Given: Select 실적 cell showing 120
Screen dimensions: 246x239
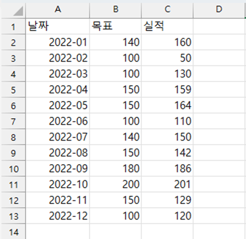Looking at the screenshot, I should (x=167, y=216).
